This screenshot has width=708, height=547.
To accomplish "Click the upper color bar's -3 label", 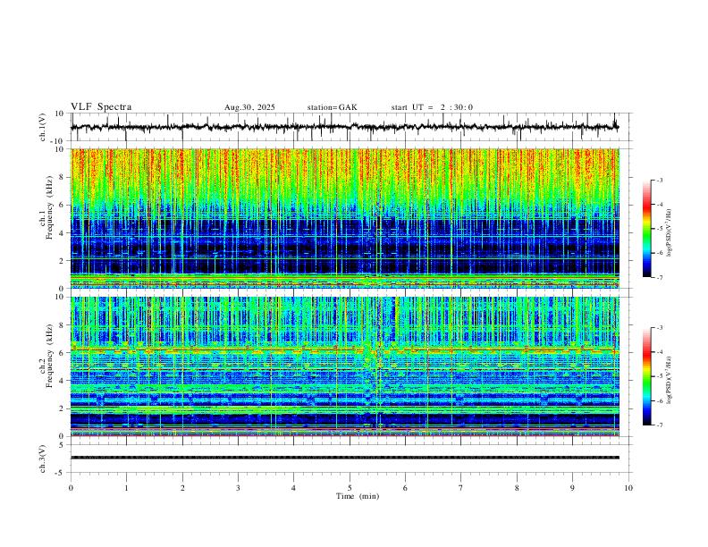I will click(x=660, y=180).
